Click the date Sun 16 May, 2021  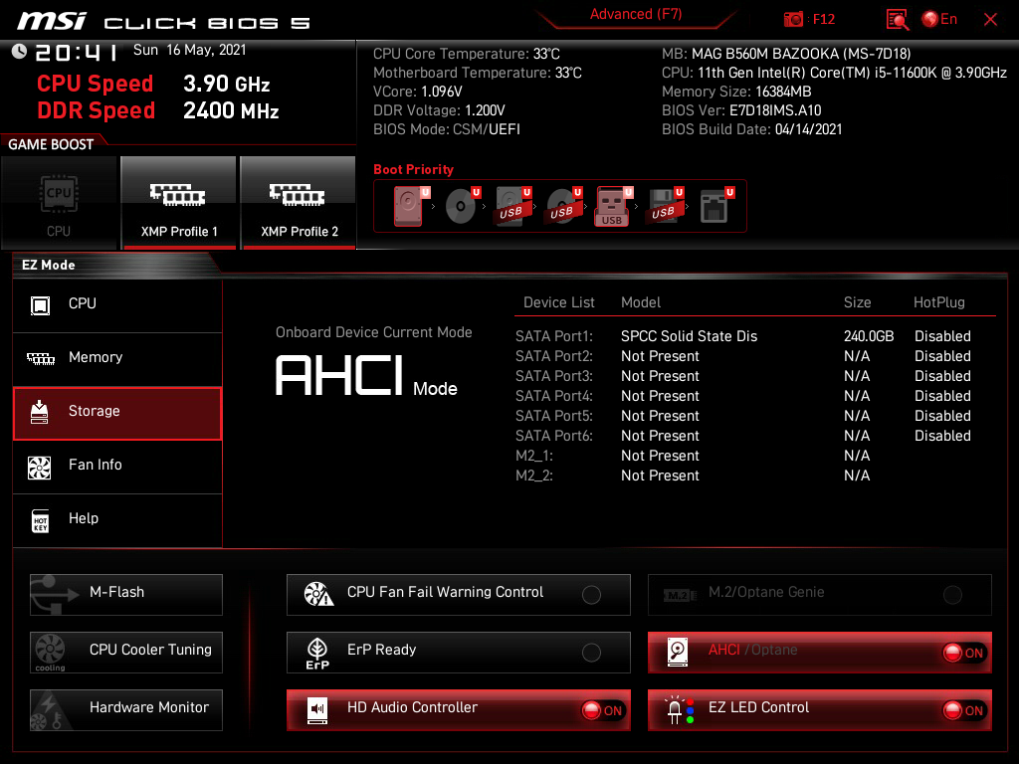coord(189,50)
